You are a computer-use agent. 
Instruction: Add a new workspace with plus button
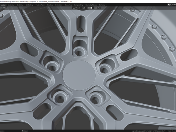coord(108,5)
